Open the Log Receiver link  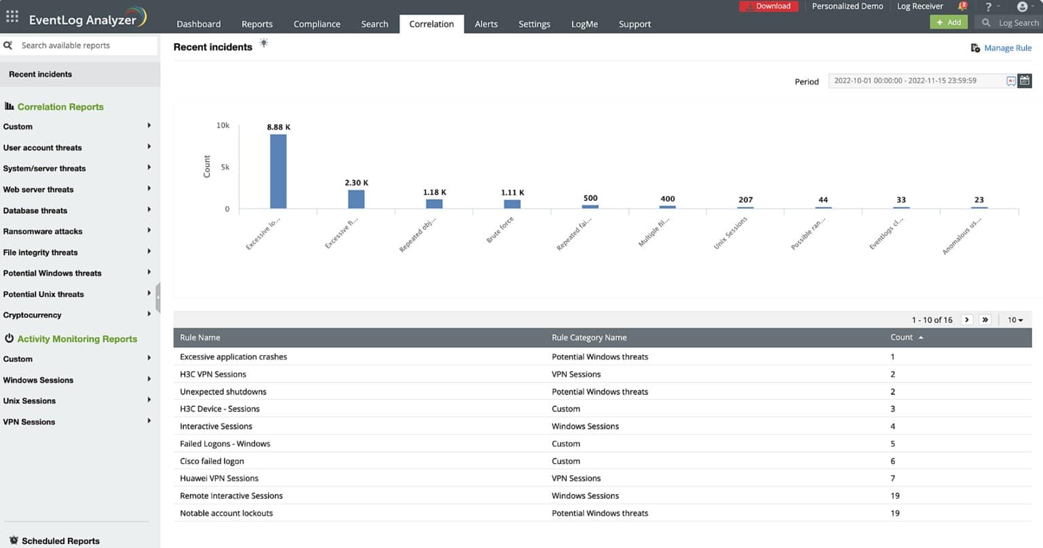[x=919, y=6]
